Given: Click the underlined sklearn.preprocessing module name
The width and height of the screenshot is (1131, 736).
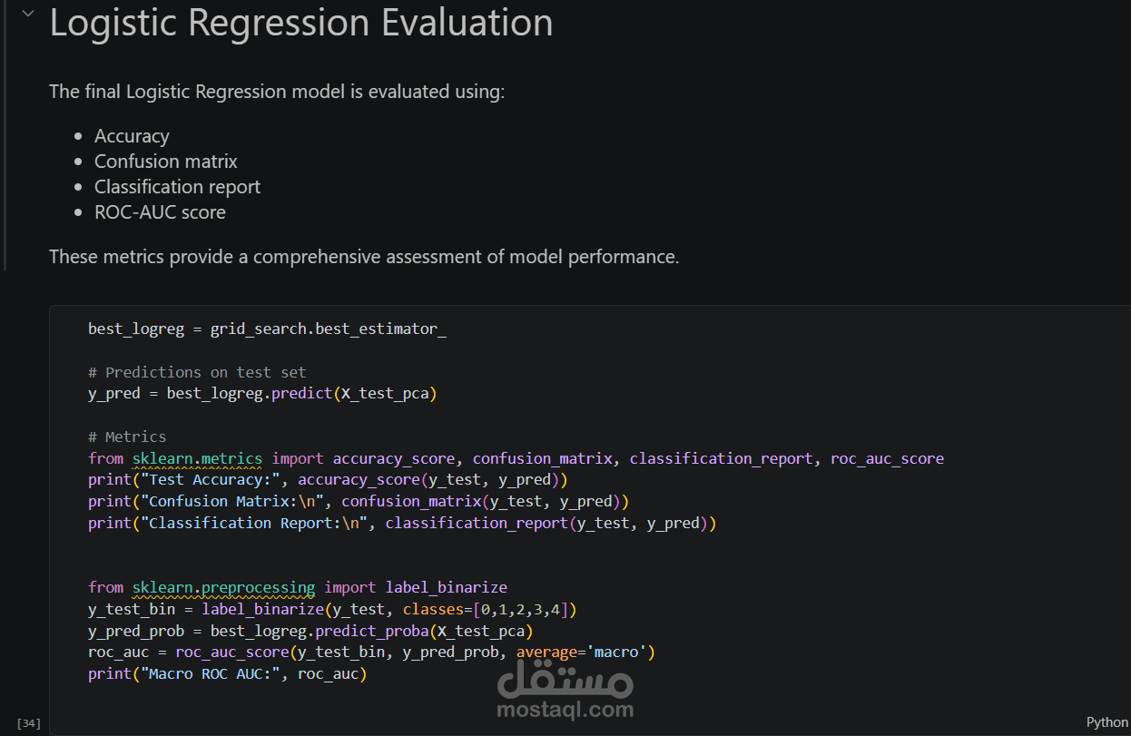Looking at the screenshot, I should pos(223,587).
